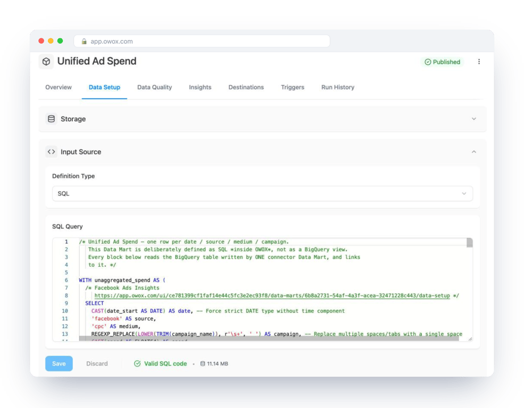524x408 pixels.
Task: Open the Definition Type SQL dropdown
Action: [x=262, y=193]
